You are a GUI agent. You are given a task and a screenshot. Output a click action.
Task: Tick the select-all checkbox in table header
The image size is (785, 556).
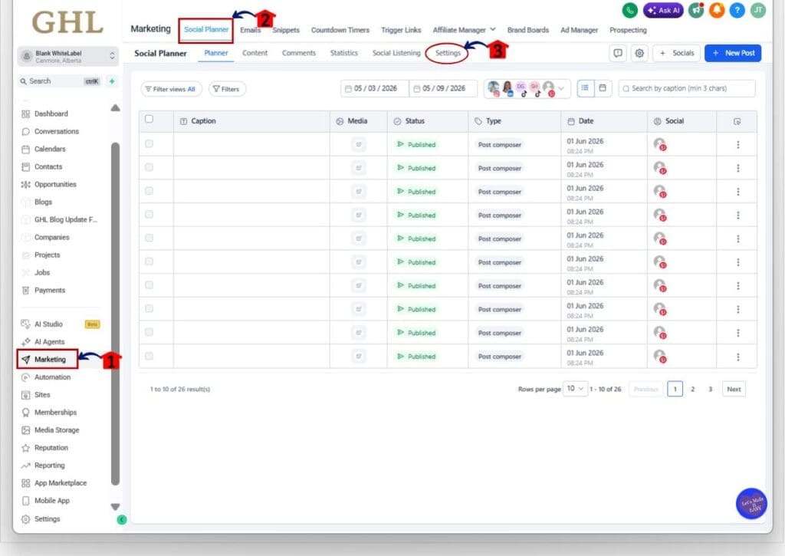[x=149, y=119]
